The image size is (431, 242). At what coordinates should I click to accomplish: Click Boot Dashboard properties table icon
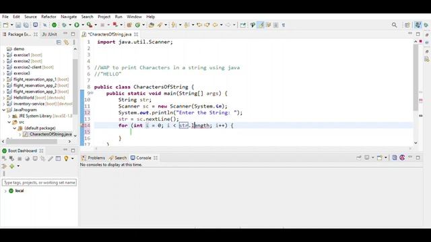(59, 159)
